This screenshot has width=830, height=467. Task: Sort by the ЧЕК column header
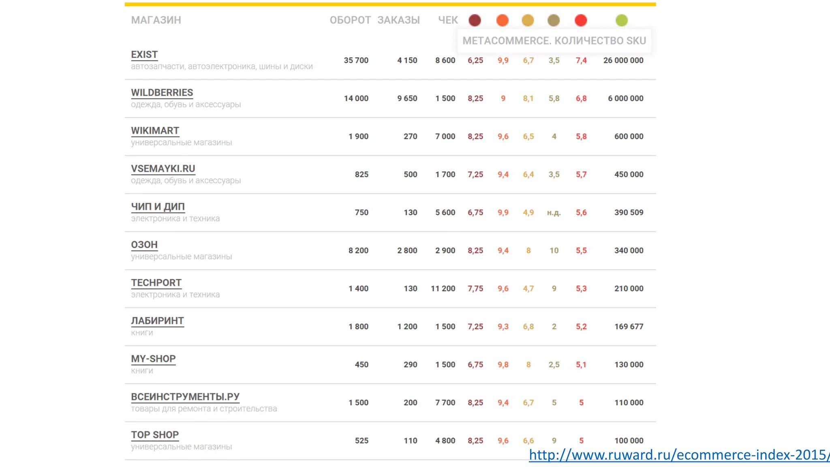point(448,20)
